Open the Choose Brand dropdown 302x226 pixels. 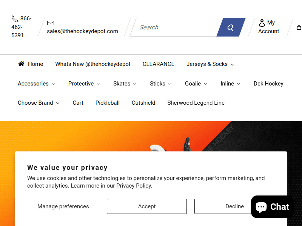click(39, 103)
